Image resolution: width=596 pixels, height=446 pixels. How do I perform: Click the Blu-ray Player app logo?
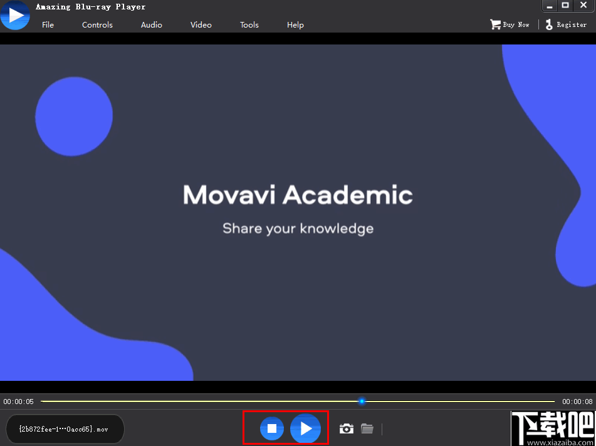(x=15, y=15)
